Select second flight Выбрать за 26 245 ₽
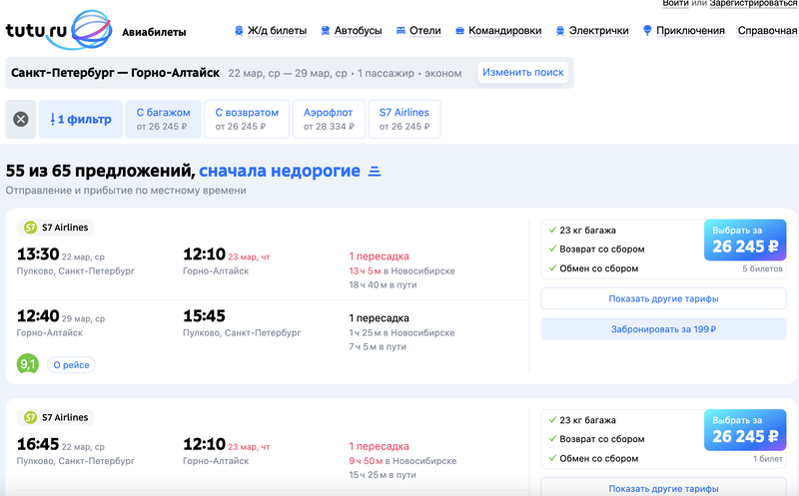Screen dimensions: 799x496 pyautogui.click(x=745, y=430)
